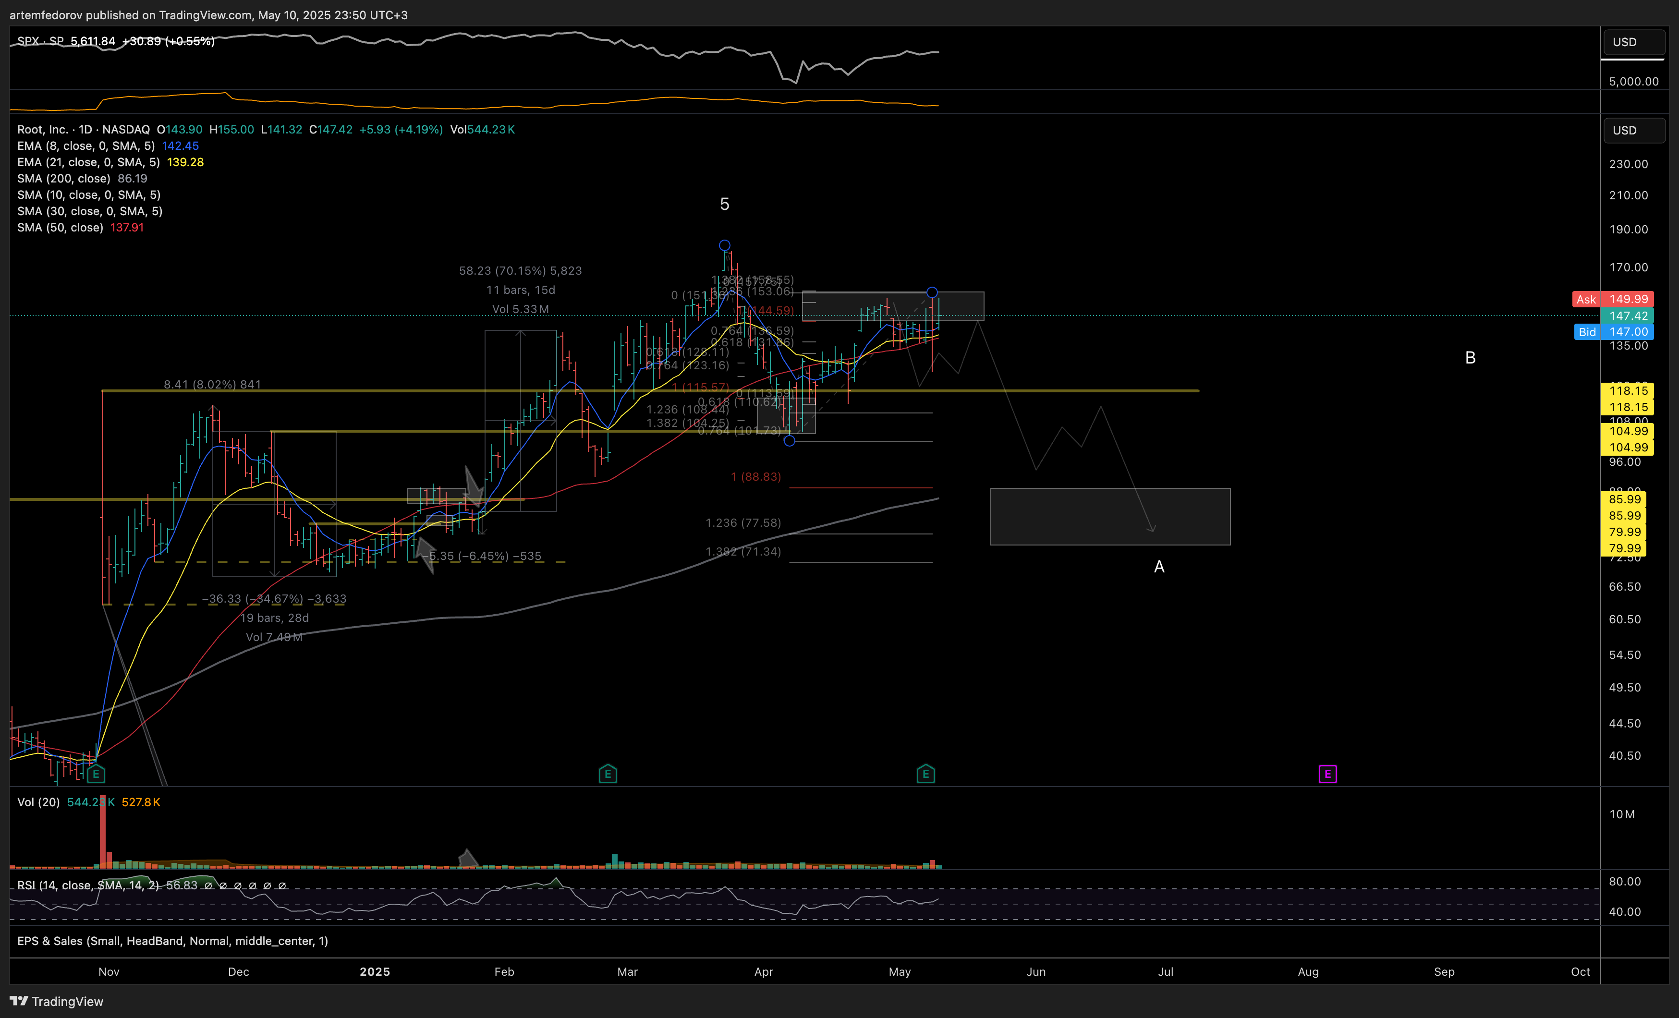1679x1018 pixels.
Task: Click the 1.236 (77.58) Fibonacci level label
Action: tap(743, 523)
